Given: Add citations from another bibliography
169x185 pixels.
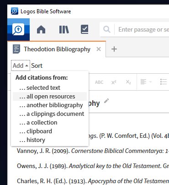Looking at the screenshot, I should 50,105.
